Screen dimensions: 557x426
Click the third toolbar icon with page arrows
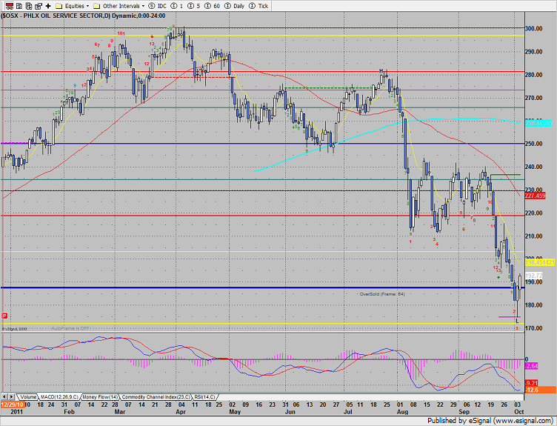29,6
